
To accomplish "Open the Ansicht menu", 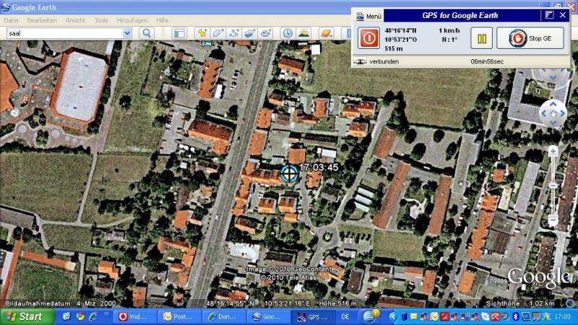I will (75, 20).
